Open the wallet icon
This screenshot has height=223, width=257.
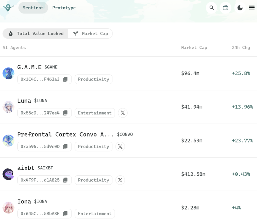tap(226, 8)
